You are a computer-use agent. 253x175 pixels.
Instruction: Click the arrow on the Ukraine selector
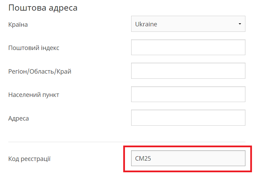[240, 24]
